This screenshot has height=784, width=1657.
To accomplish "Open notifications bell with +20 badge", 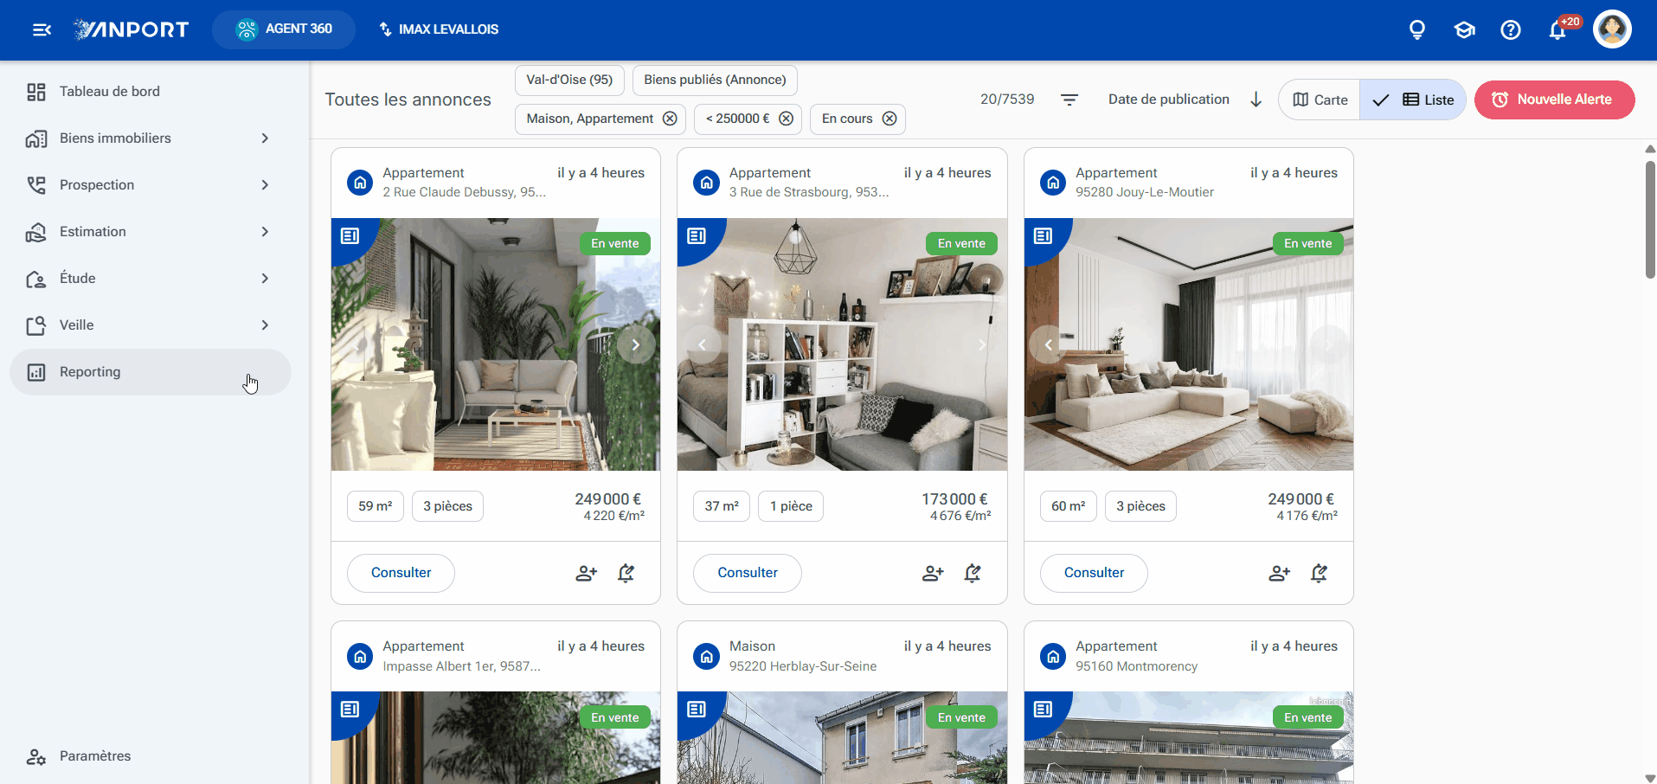I will (x=1557, y=29).
